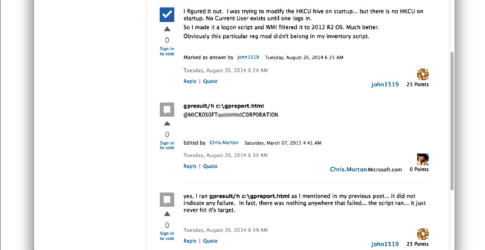Open Chris.Morton's profile name beside Microsoft.com
The image size is (485, 250).
pyautogui.click(x=348, y=170)
